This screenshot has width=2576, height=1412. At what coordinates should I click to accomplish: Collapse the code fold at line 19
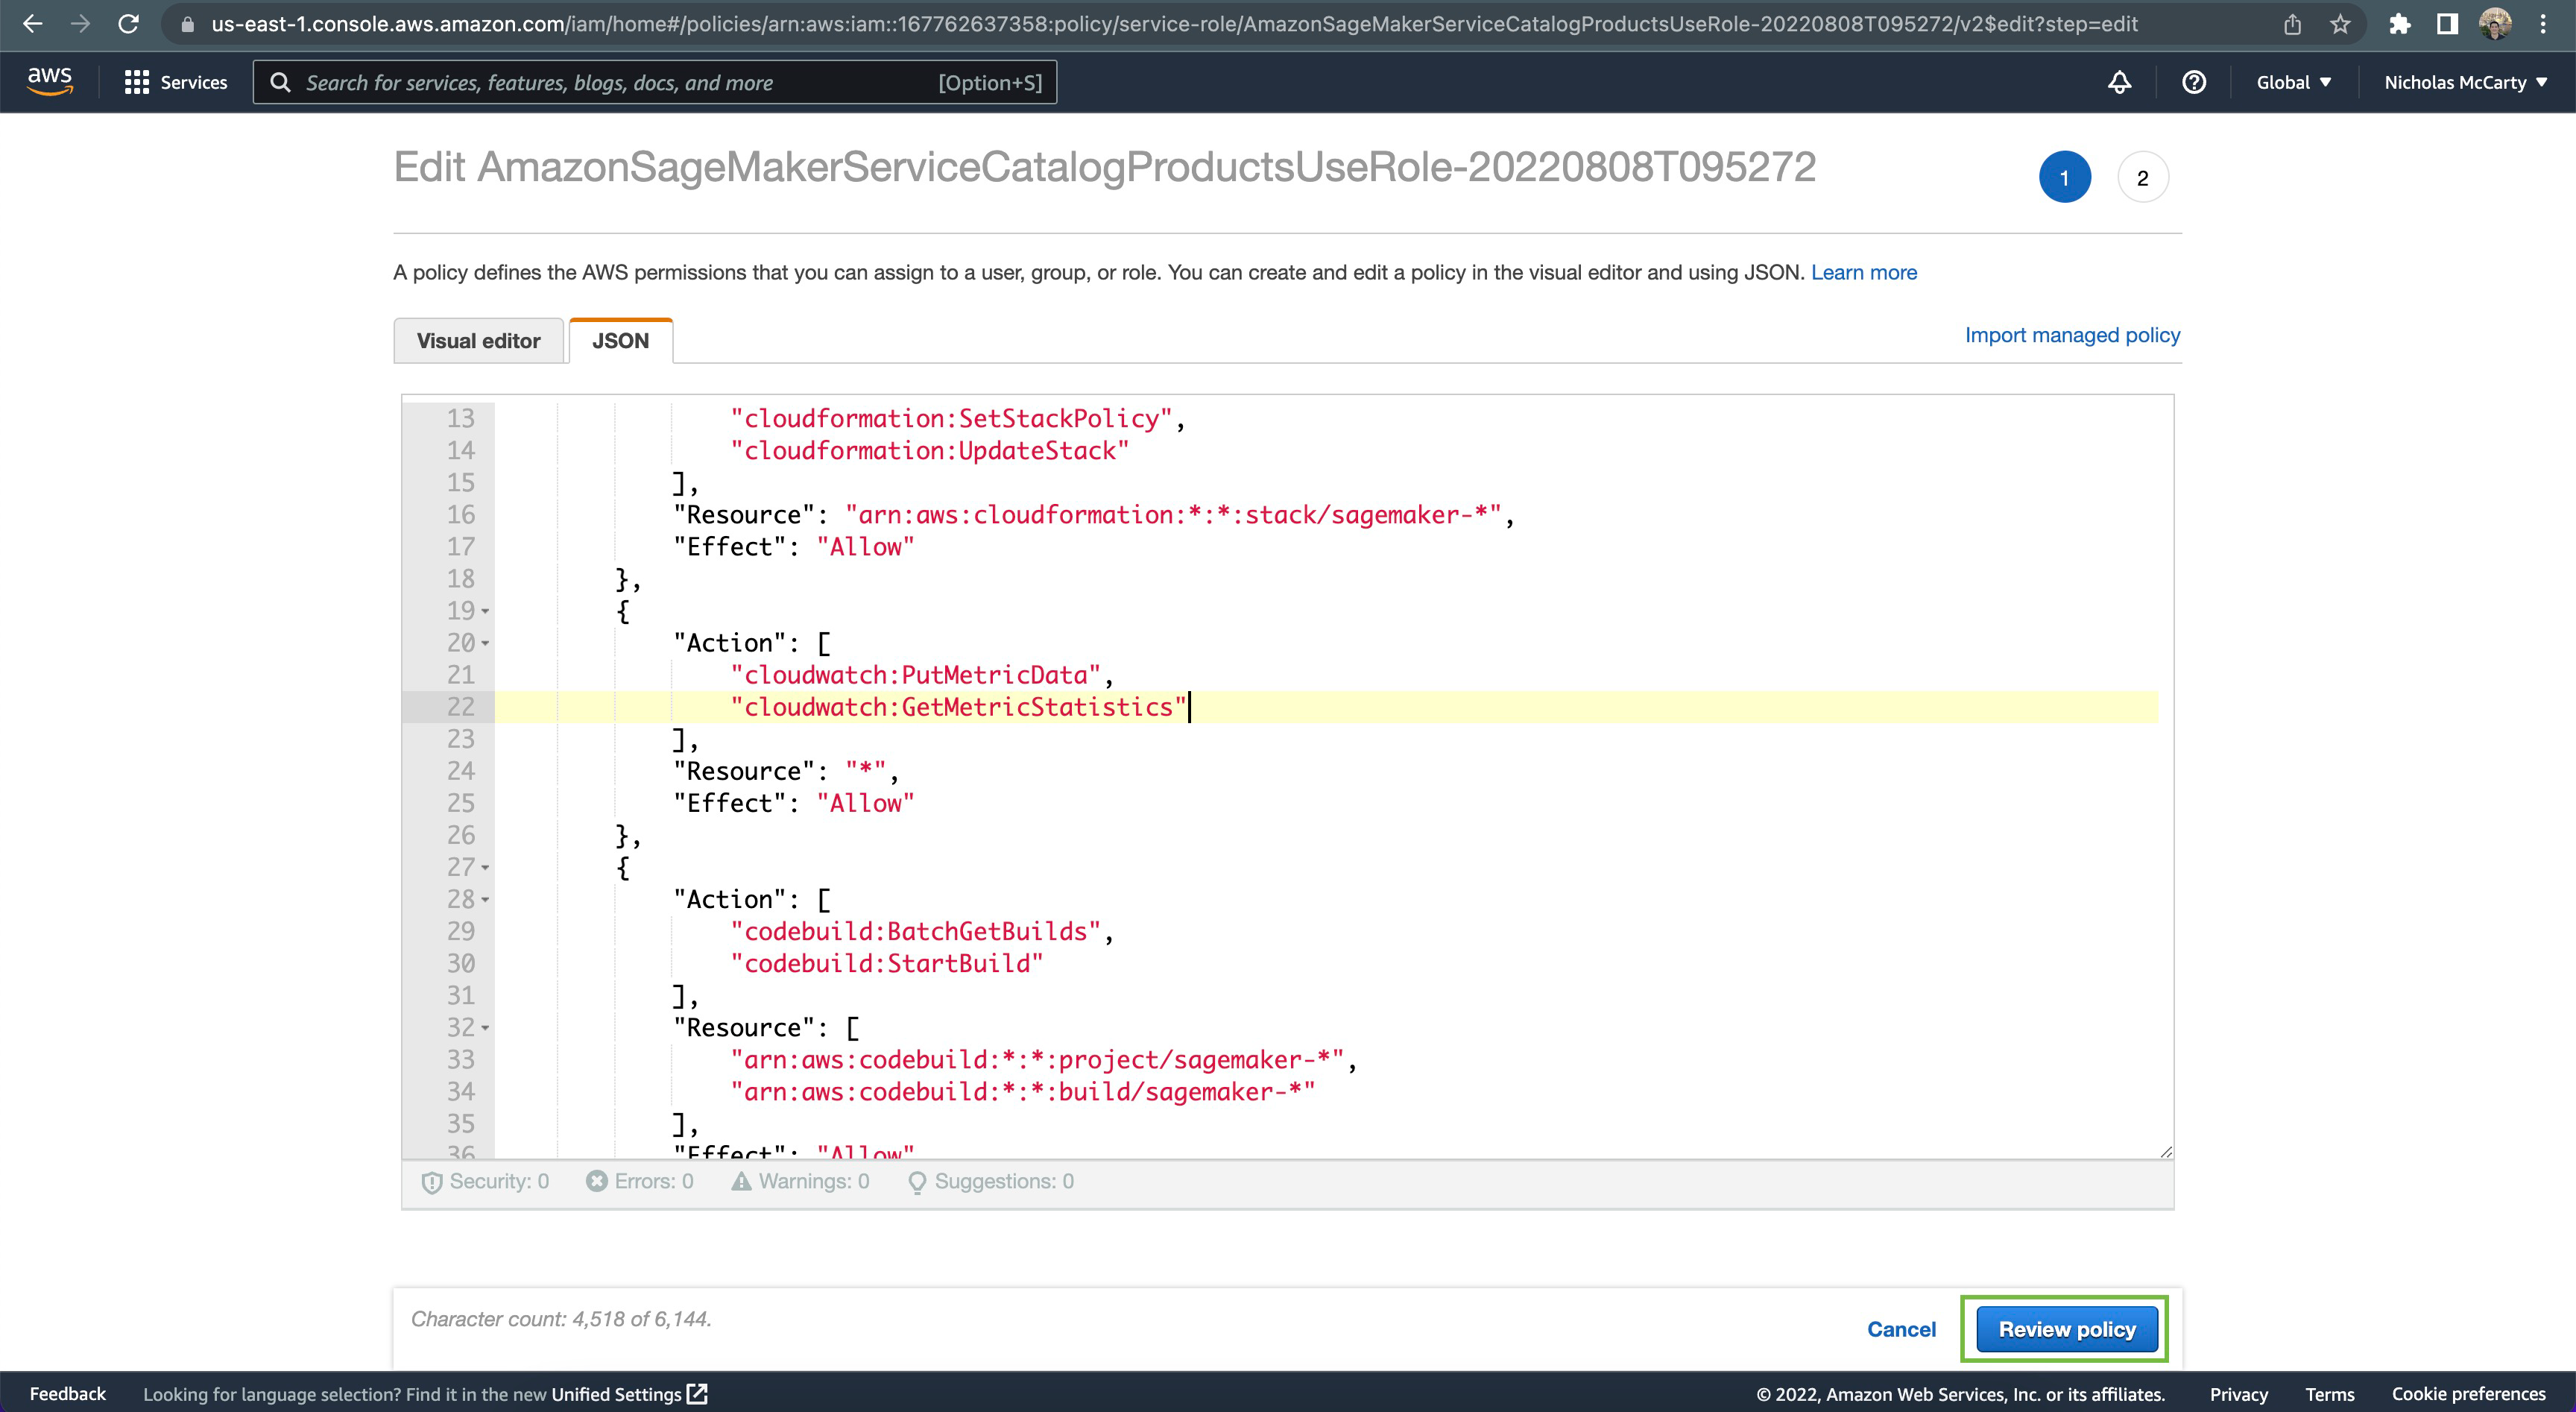point(485,611)
